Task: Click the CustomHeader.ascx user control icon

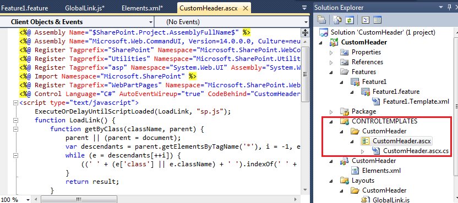Action: [x=366, y=141]
